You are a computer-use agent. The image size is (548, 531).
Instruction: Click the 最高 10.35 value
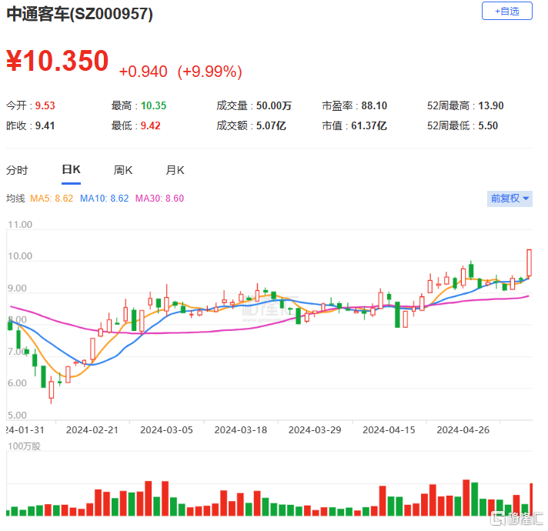click(153, 105)
